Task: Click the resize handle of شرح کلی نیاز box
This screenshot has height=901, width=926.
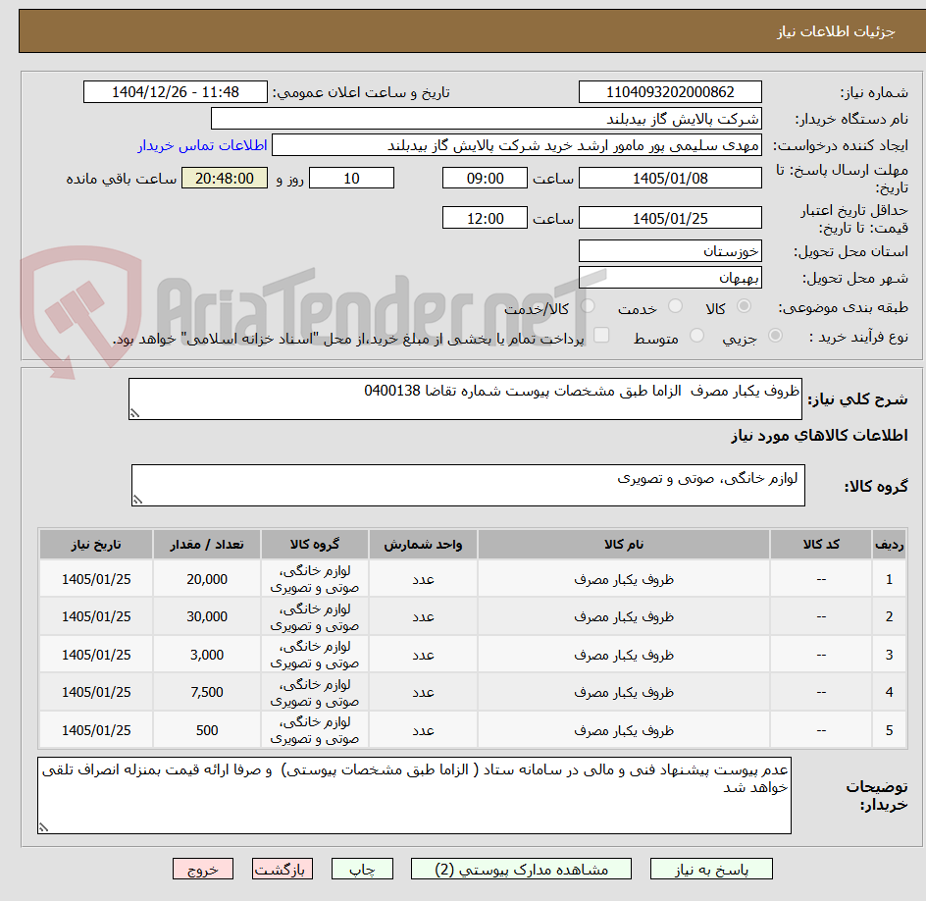Action: 134,413
